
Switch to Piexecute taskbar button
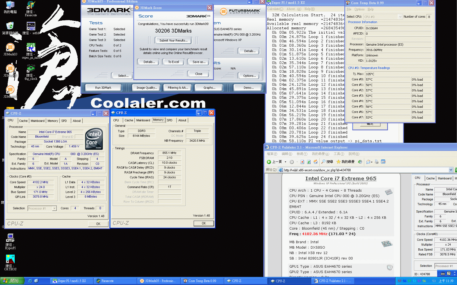[x=115, y=281]
